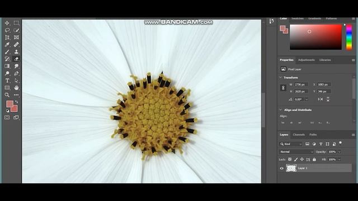Collapse the Align and Distribute section
The image size is (358, 201).
point(281,110)
